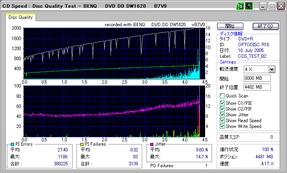
Task: Select the Disc Quality tab
Action: pos(20,17)
